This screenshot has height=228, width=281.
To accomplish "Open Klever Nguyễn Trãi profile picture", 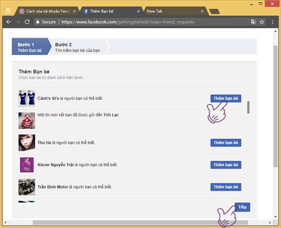I will (x=27, y=165).
